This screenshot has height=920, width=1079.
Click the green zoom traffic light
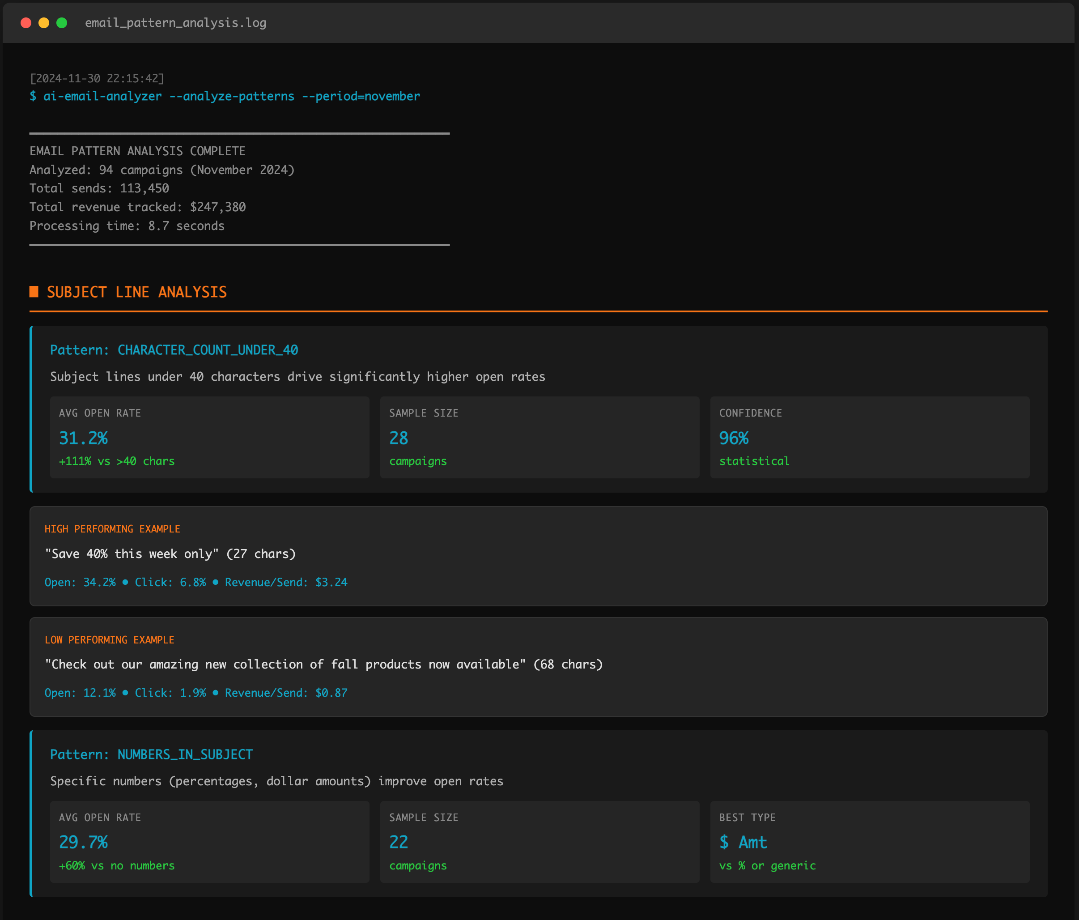pos(61,22)
